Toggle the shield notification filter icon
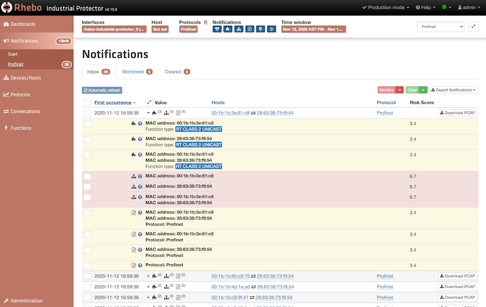486x307 pixels. [261, 29]
